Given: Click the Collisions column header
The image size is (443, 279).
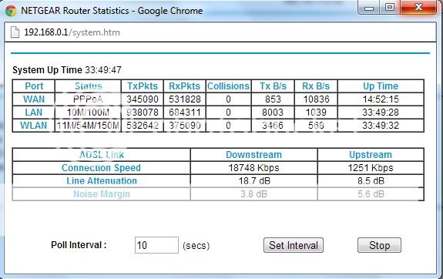Looking at the screenshot, I should point(228,86).
